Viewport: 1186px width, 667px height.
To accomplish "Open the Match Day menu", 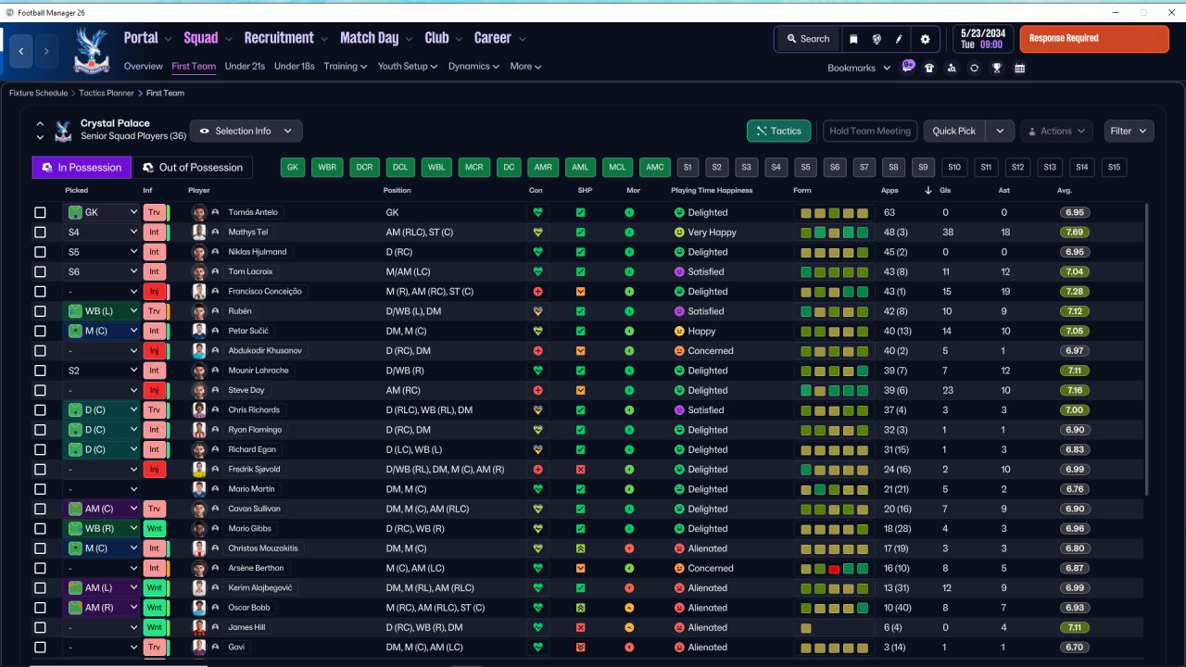I will point(376,38).
